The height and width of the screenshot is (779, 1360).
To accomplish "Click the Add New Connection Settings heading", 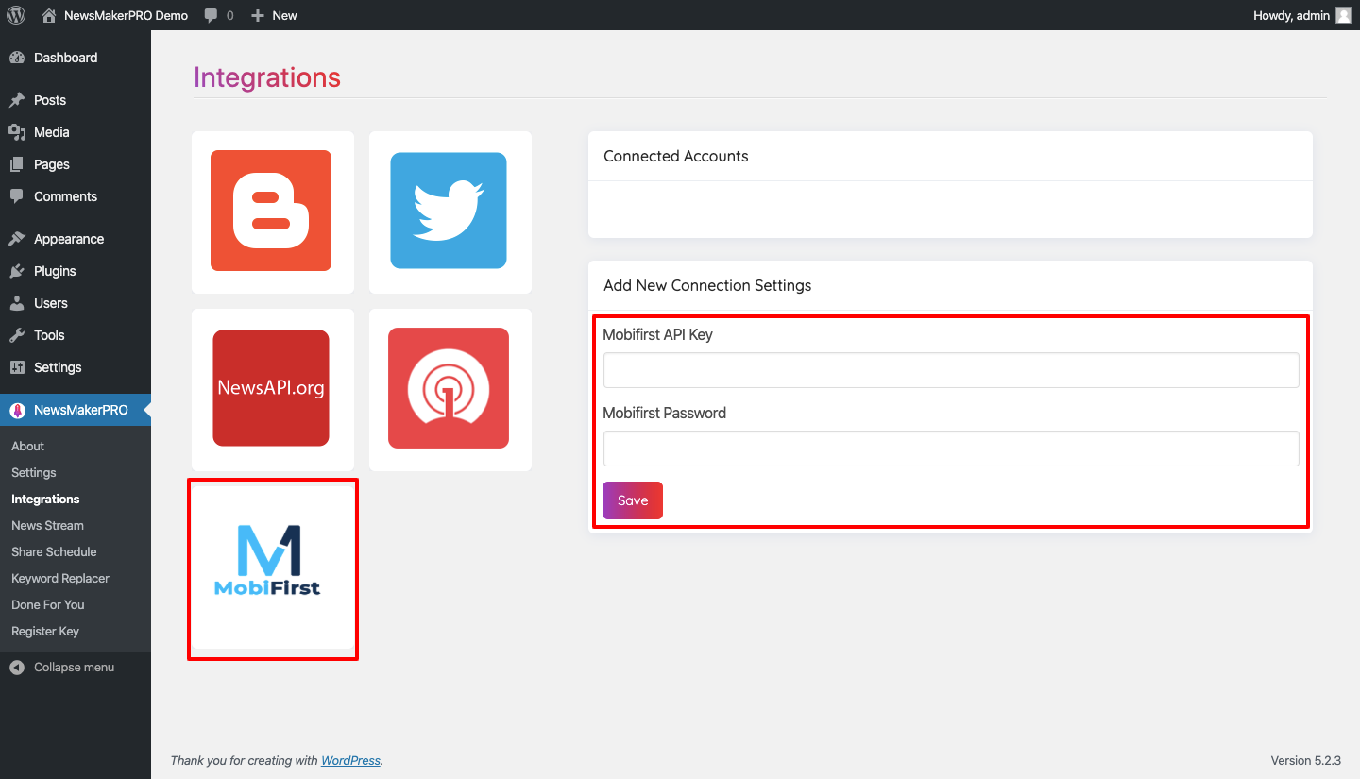I will (707, 285).
